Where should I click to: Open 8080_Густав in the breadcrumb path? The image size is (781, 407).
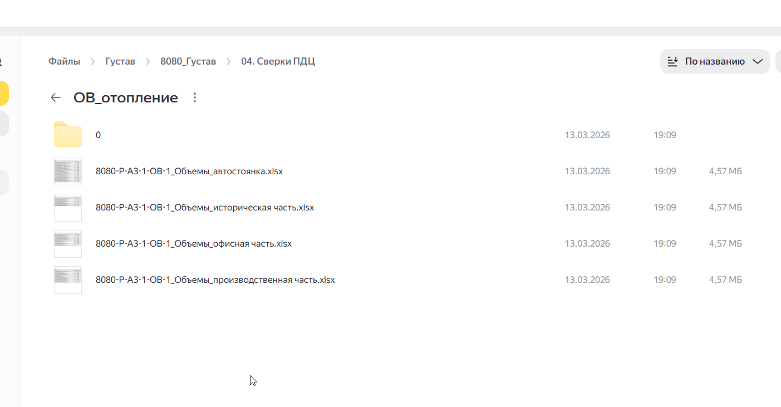[188, 61]
